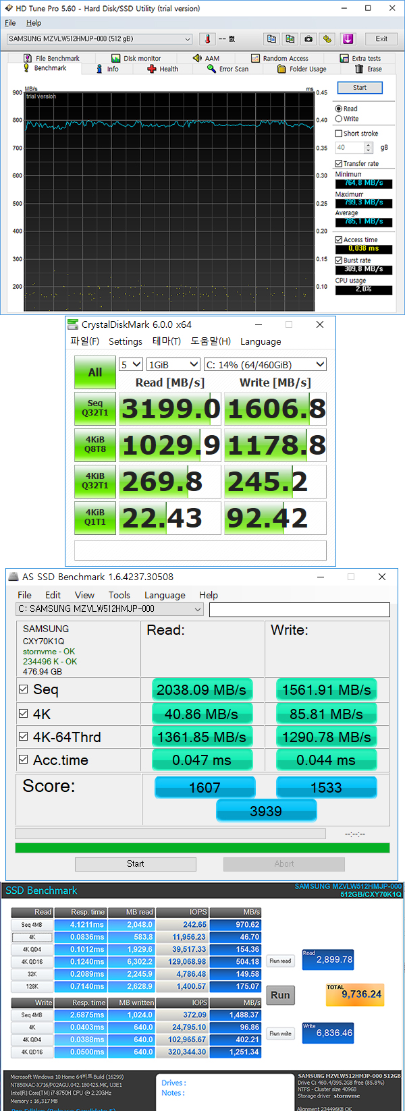The width and height of the screenshot is (405, 1111).
Task: Select the Benchmark tab in HD Tune
Action: pos(45,68)
